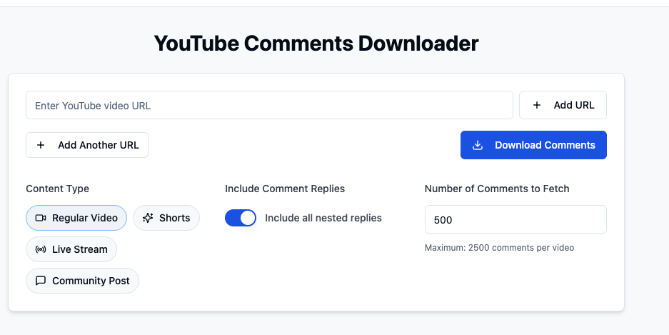The image size is (669, 335).
Task: Pick the Community Post content type
Action: click(x=83, y=281)
